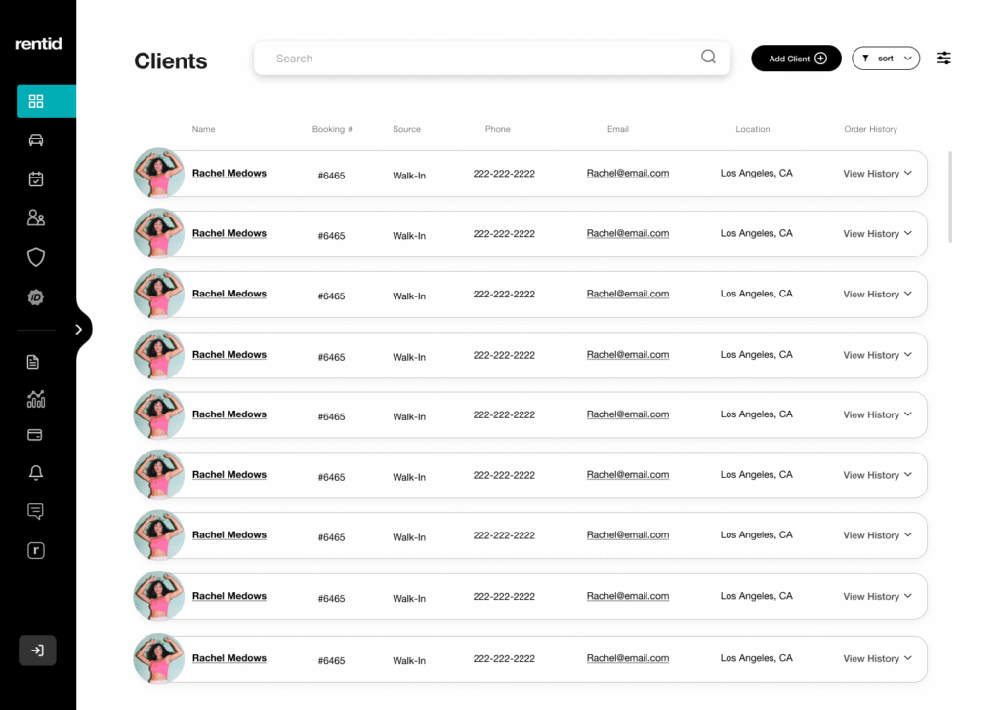Open the dashboard grid icon in sidebar
Image resolution: width=1000 pixels, height=710 pixels.
pyautogui.click(x=36, y=101)
